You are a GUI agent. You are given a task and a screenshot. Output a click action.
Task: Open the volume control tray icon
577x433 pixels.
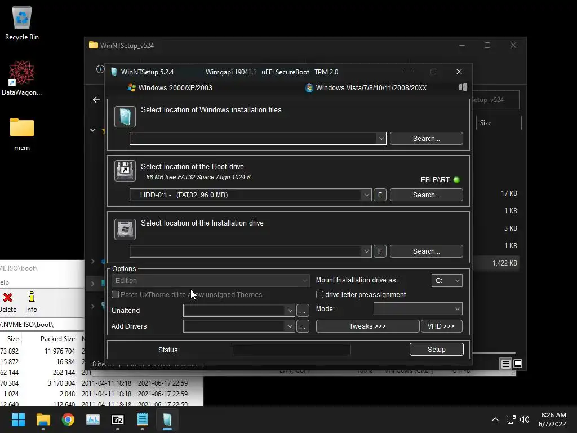point(525,419)
